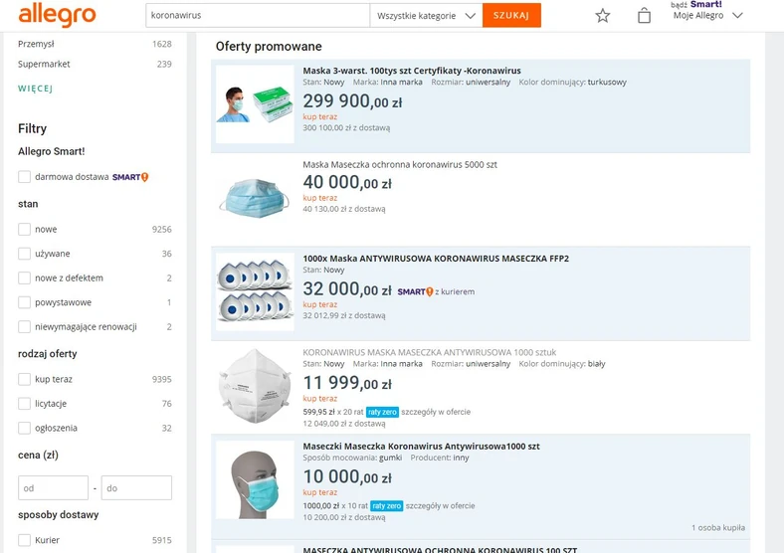Click raty zero badge on 10 000,00 zł offer
Screen dimensions: 784x553
[386, 506]
